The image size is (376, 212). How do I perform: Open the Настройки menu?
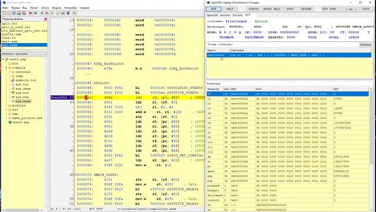(70, 8)
